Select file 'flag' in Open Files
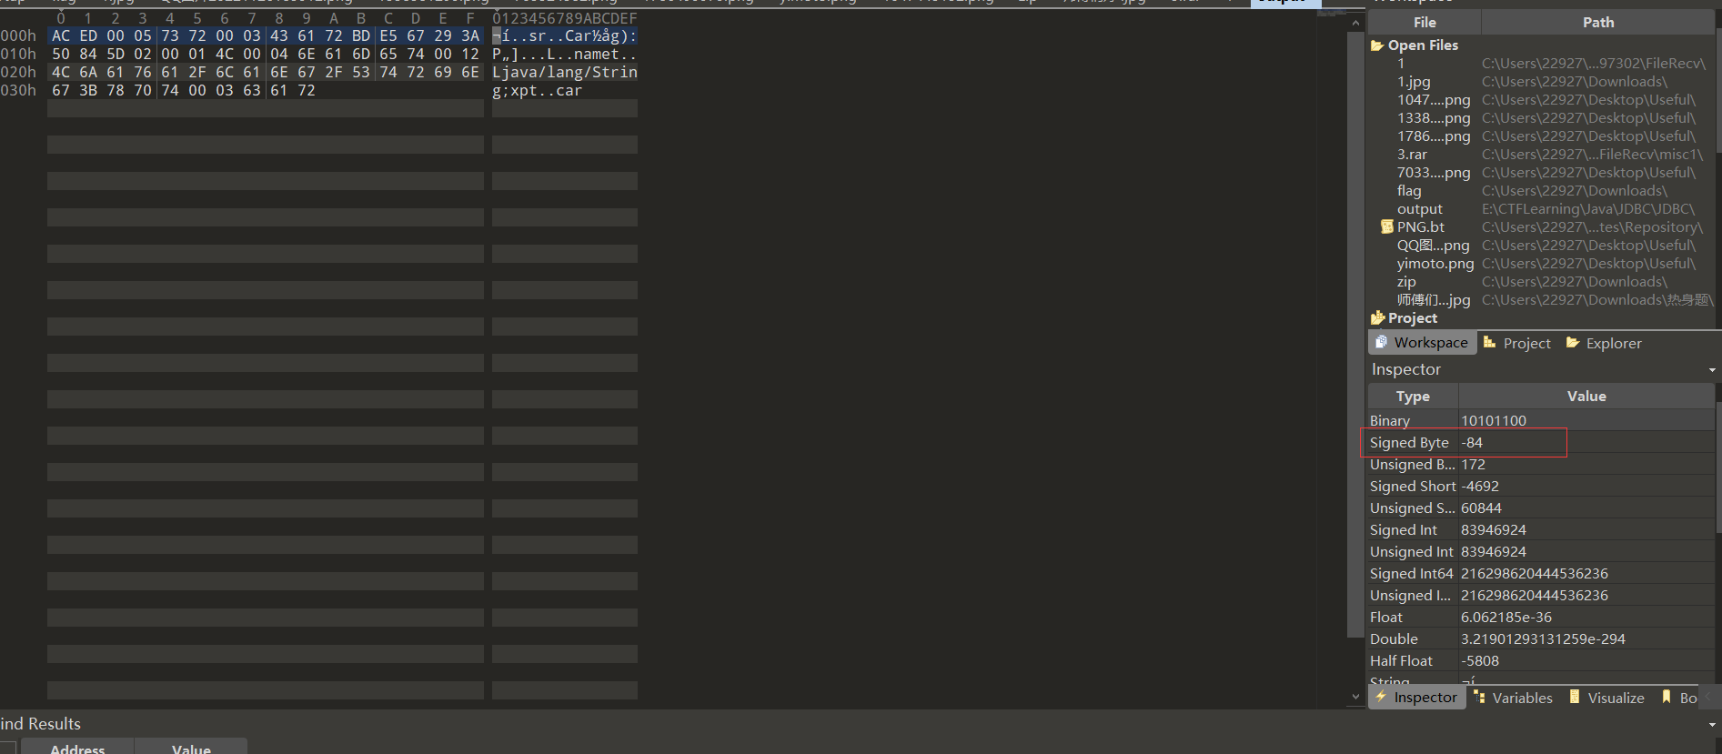1722x754 pixels. pos(1409,191)
